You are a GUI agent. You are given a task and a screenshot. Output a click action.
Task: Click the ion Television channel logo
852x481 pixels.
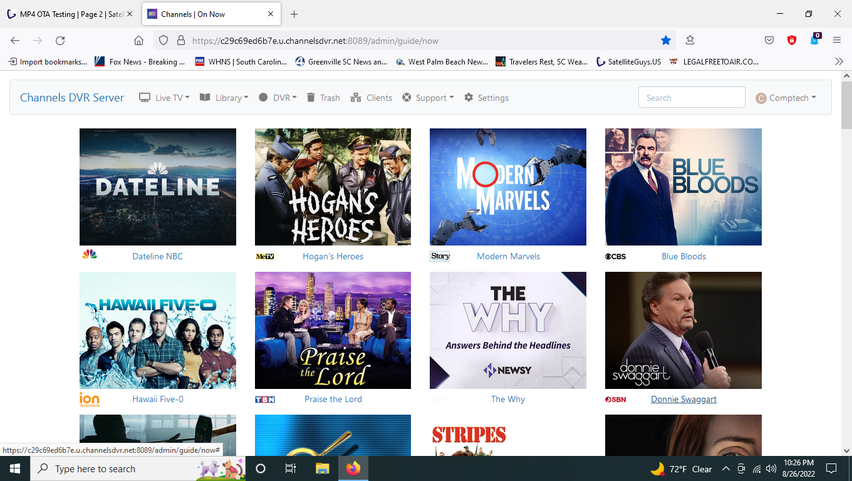90,399
